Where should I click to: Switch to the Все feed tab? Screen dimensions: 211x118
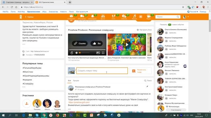(70, 81)
